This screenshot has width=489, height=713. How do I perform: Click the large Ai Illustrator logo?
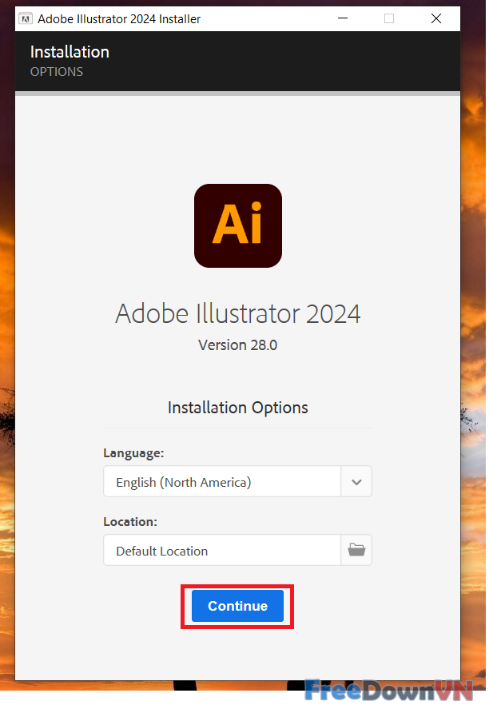(x=238, y=225)
